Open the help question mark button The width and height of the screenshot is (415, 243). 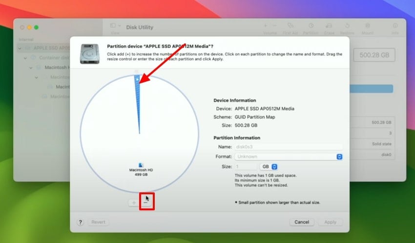click(x=80, y=222)
